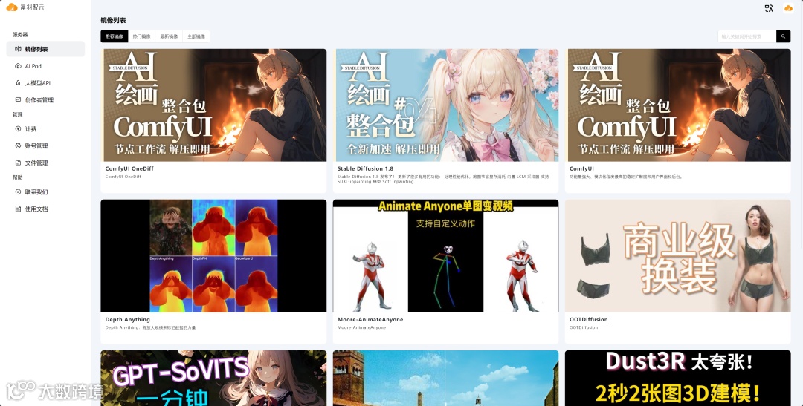Screen dimensions: 803x406
Task: Open the GPT-SoVITS card image
Action: coord(213,378)
